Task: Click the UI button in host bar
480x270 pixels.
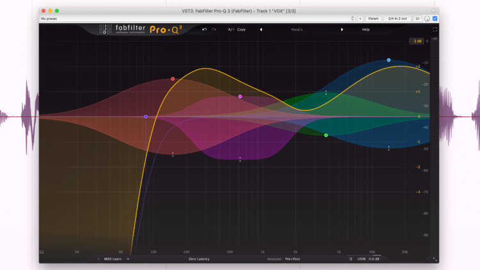Action: pos(417,19)
